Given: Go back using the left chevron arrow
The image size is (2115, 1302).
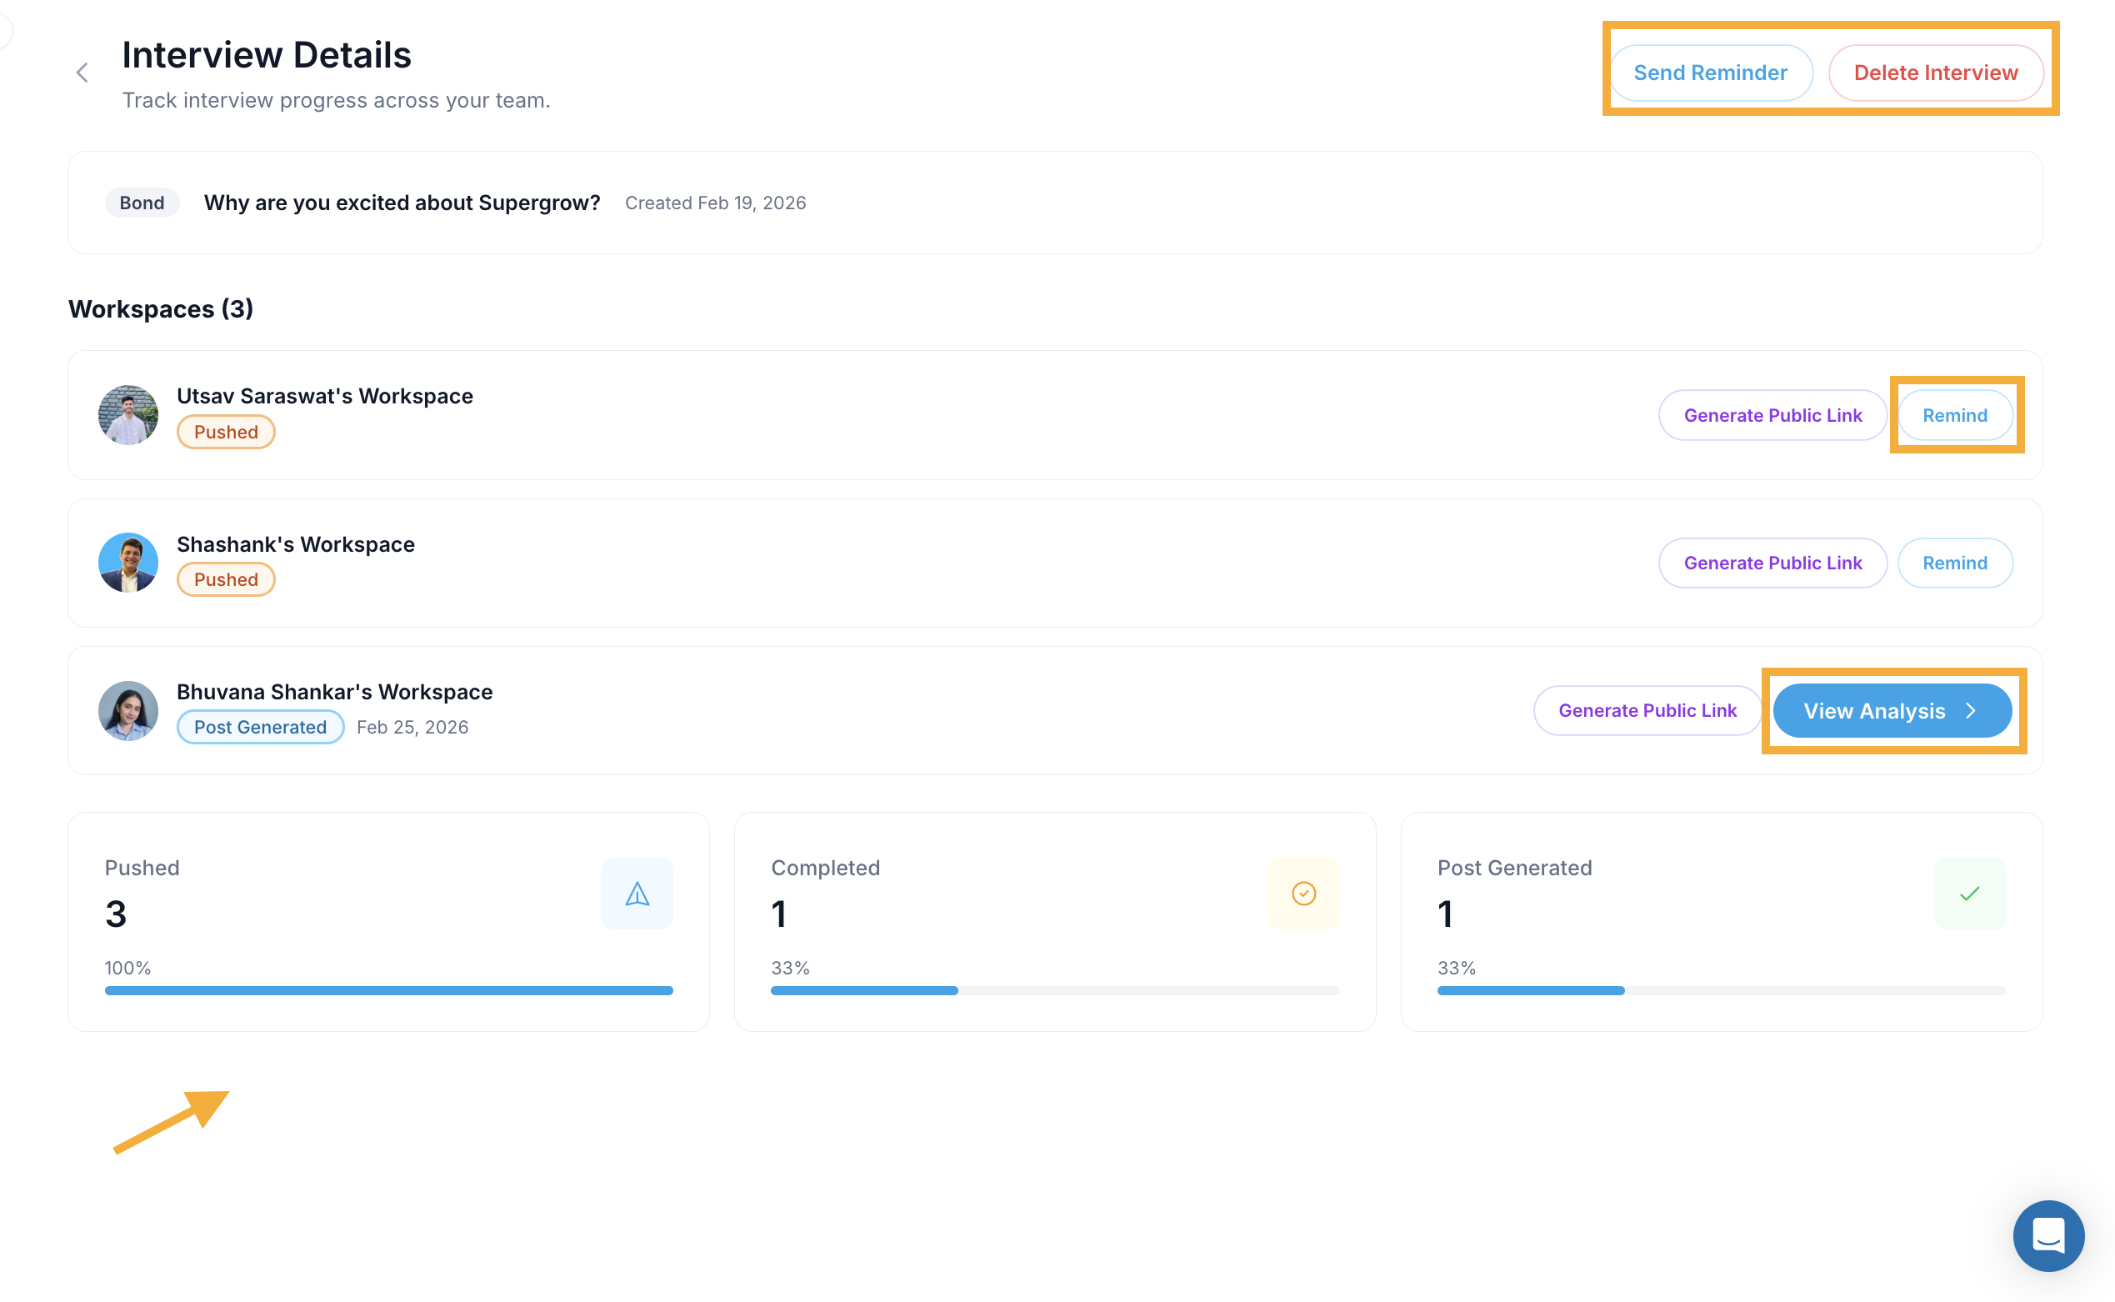Looking at the screenshot, I should (82, 73).
